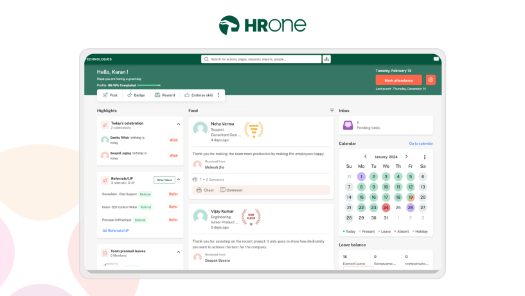Click the 'Hello, Karan !' greeting
The image size is (525, 296).
(112, 71)
